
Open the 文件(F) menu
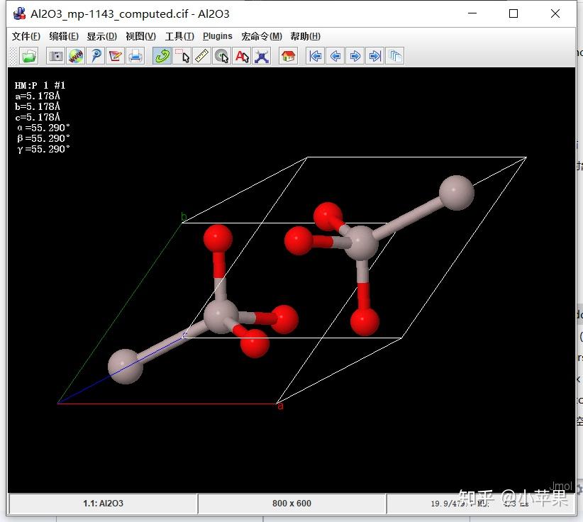[26, 36]
